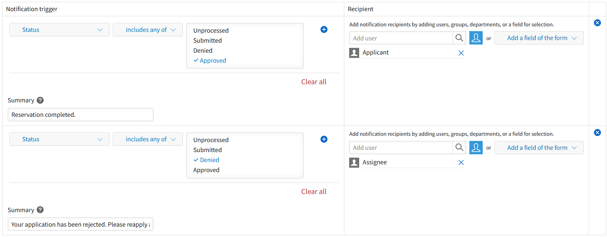Edit the 'Your application has been rejected' summary field
This screenshot has width=607, height=237.
click(x=81, y=224)
